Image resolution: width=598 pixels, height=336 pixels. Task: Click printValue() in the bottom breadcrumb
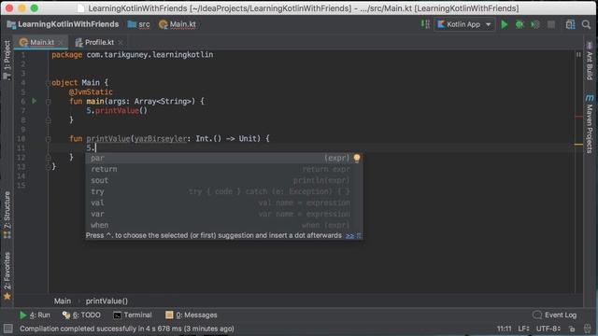tap(107, 301)
